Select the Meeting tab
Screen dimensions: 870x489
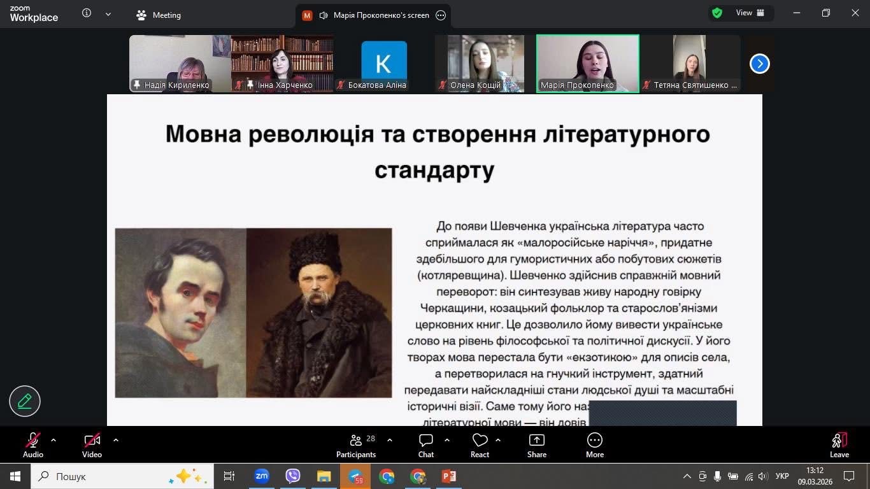pos(159,15)
